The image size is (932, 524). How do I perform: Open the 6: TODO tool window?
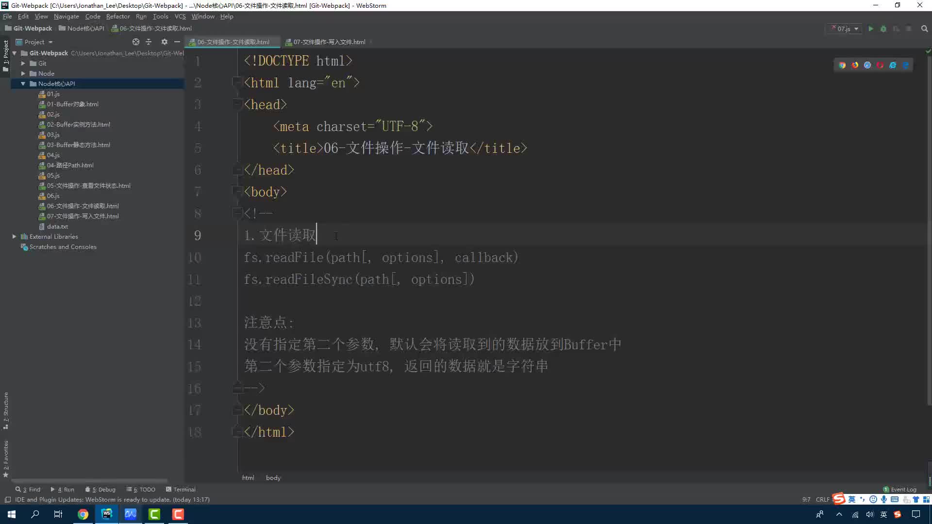(141, 490)
